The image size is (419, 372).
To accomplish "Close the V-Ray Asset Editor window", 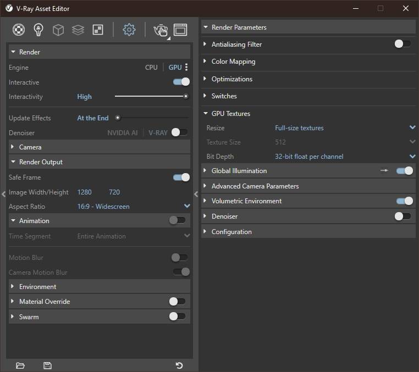I will click(x=406, y=8).
